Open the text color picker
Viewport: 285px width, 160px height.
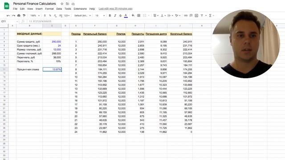[126, 16]
